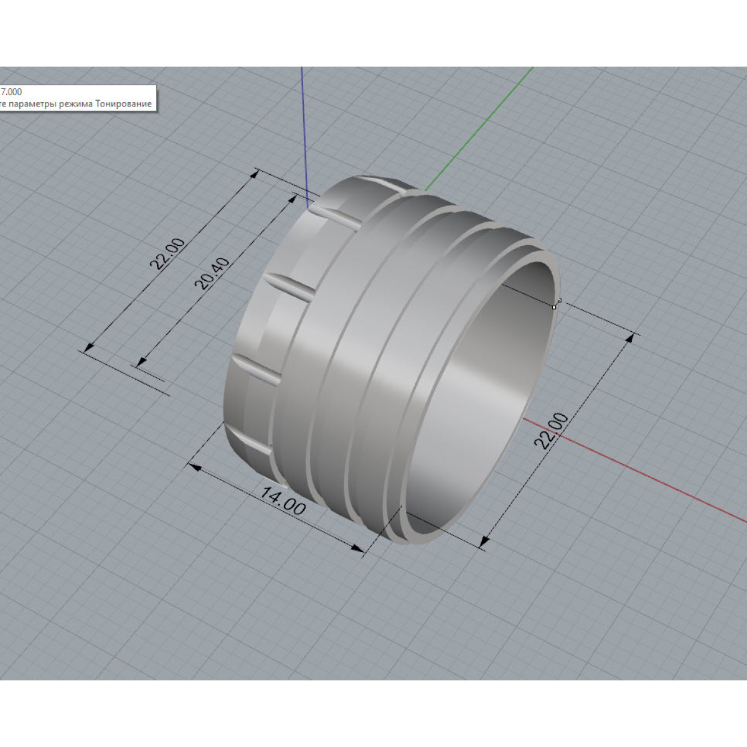747x747 pixels.
Task: Click the white square grip point on ring edge
Action: point(554,307)
